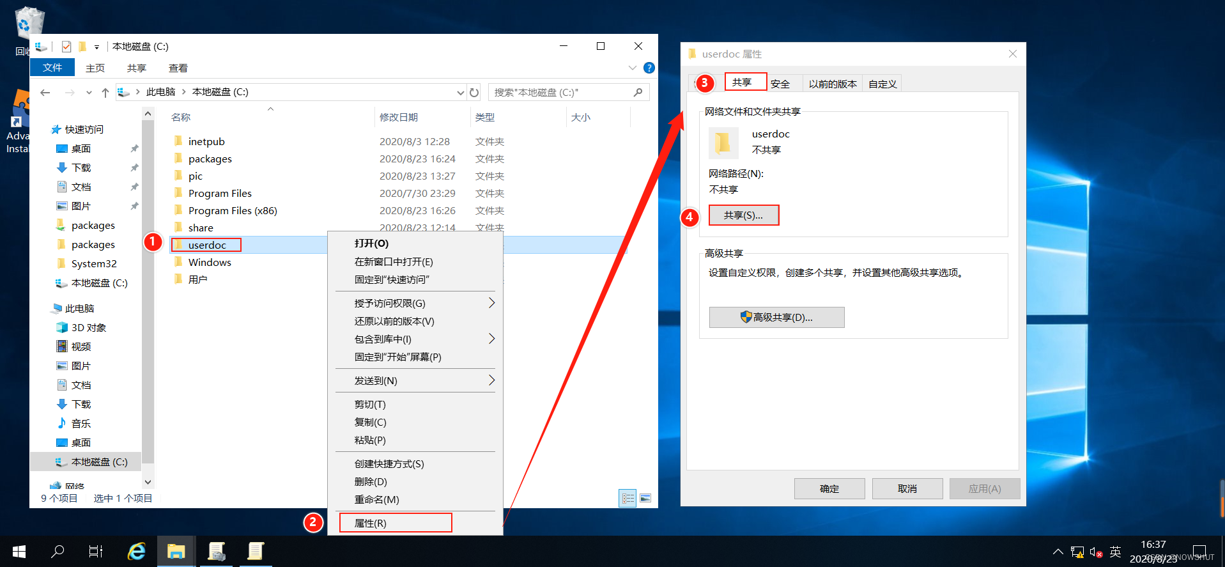
Task: Open the Home (主页) ribbon tab
Action: click(95, 68)
